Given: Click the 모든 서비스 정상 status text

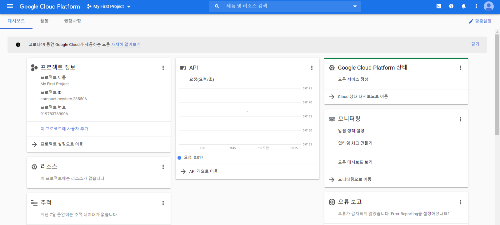Looking at the screenshot, I should coord(353,79).
